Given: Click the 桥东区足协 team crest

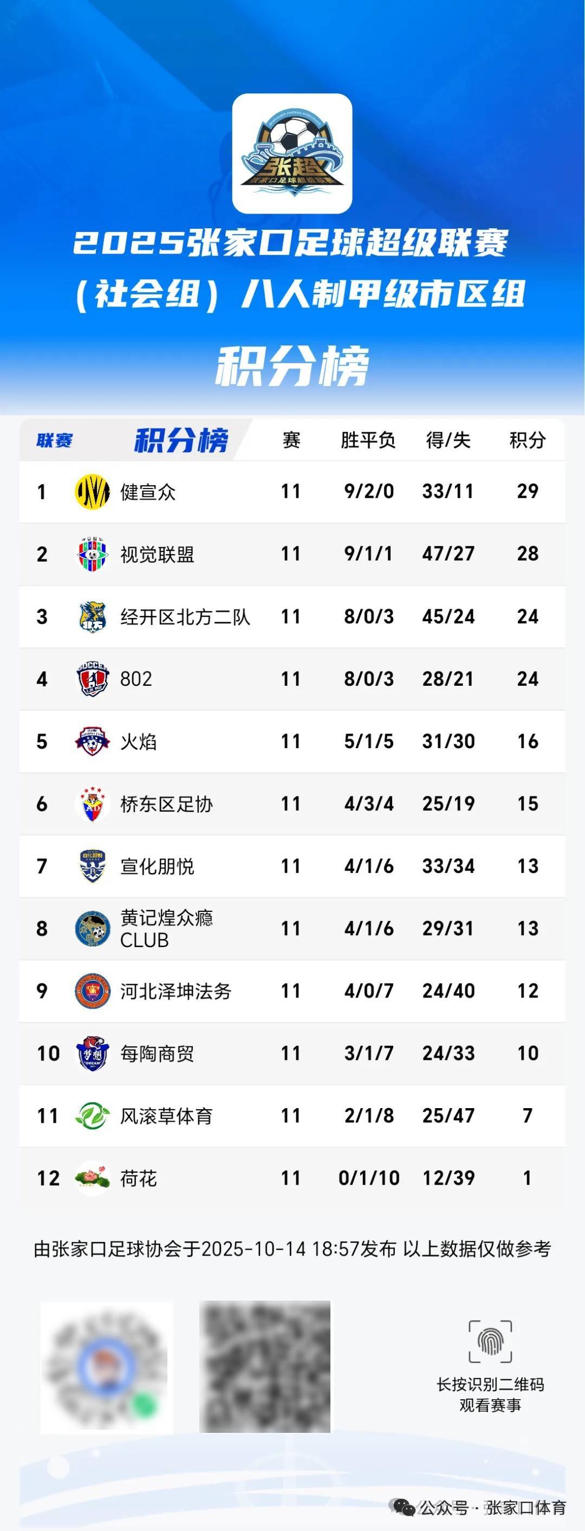Looking at the screenshot, I should (x=93, y=803).
